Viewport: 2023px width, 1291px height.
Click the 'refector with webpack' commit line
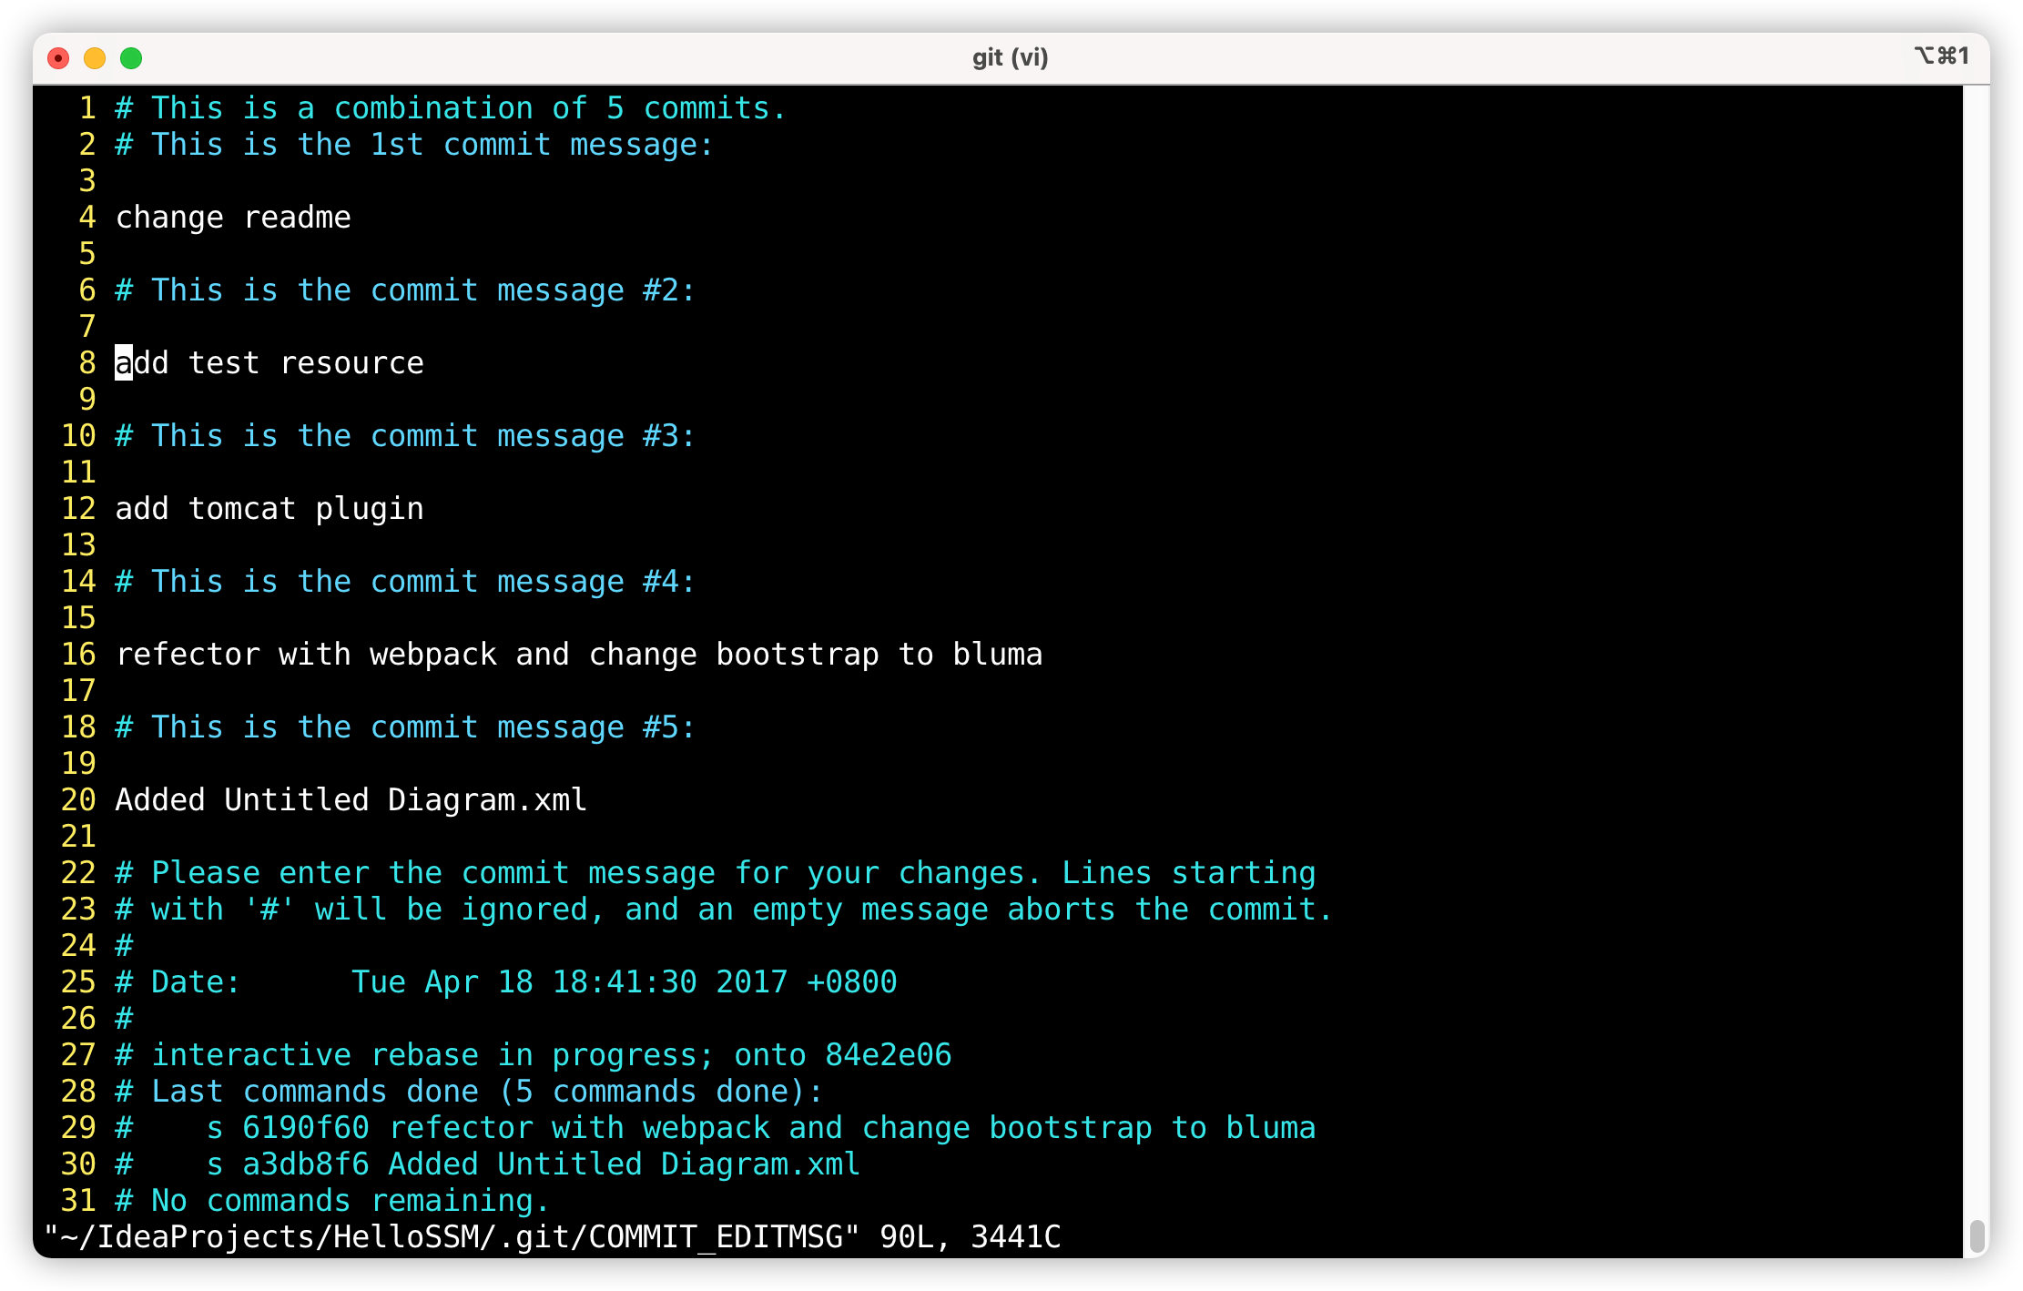tap(578, 654)
